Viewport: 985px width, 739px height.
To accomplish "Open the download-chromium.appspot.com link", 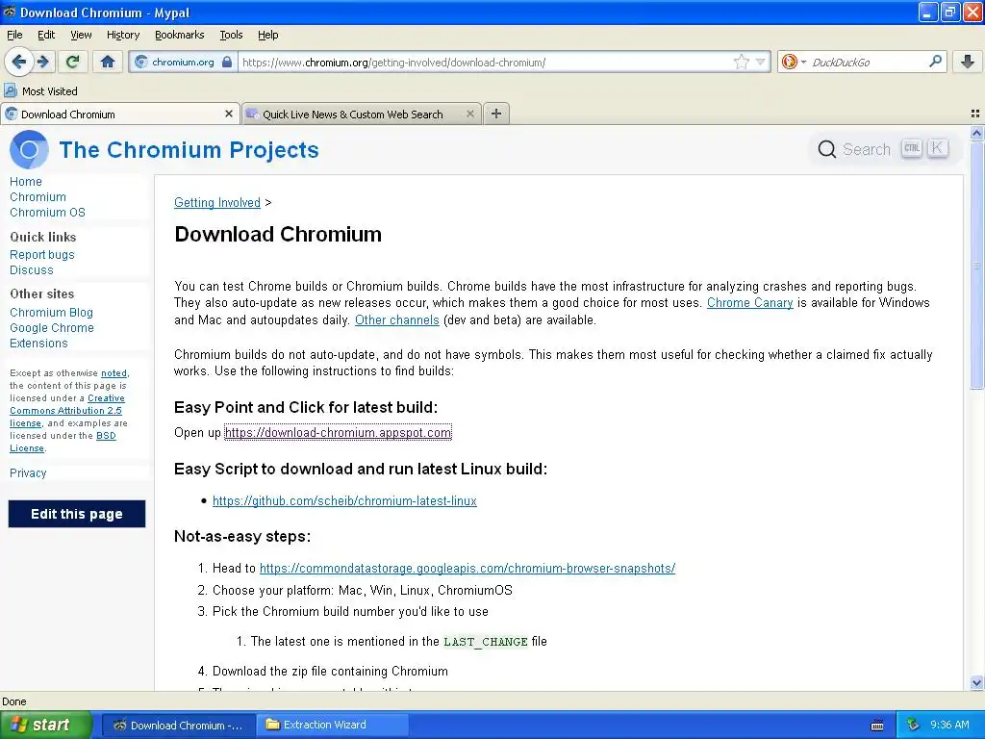I will pyautogui.click(x=338, y=432).
